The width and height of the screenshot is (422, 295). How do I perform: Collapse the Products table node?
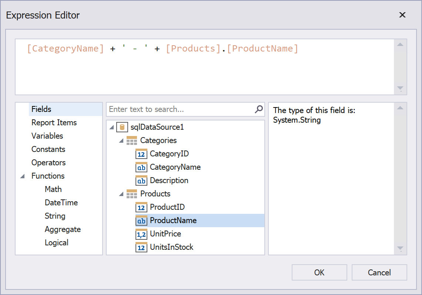point(121,194)
